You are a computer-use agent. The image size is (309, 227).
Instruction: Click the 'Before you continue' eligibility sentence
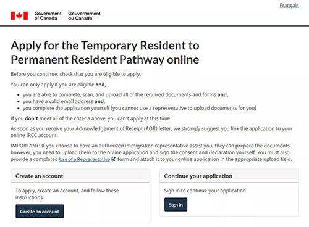click(x=76, y=74)
